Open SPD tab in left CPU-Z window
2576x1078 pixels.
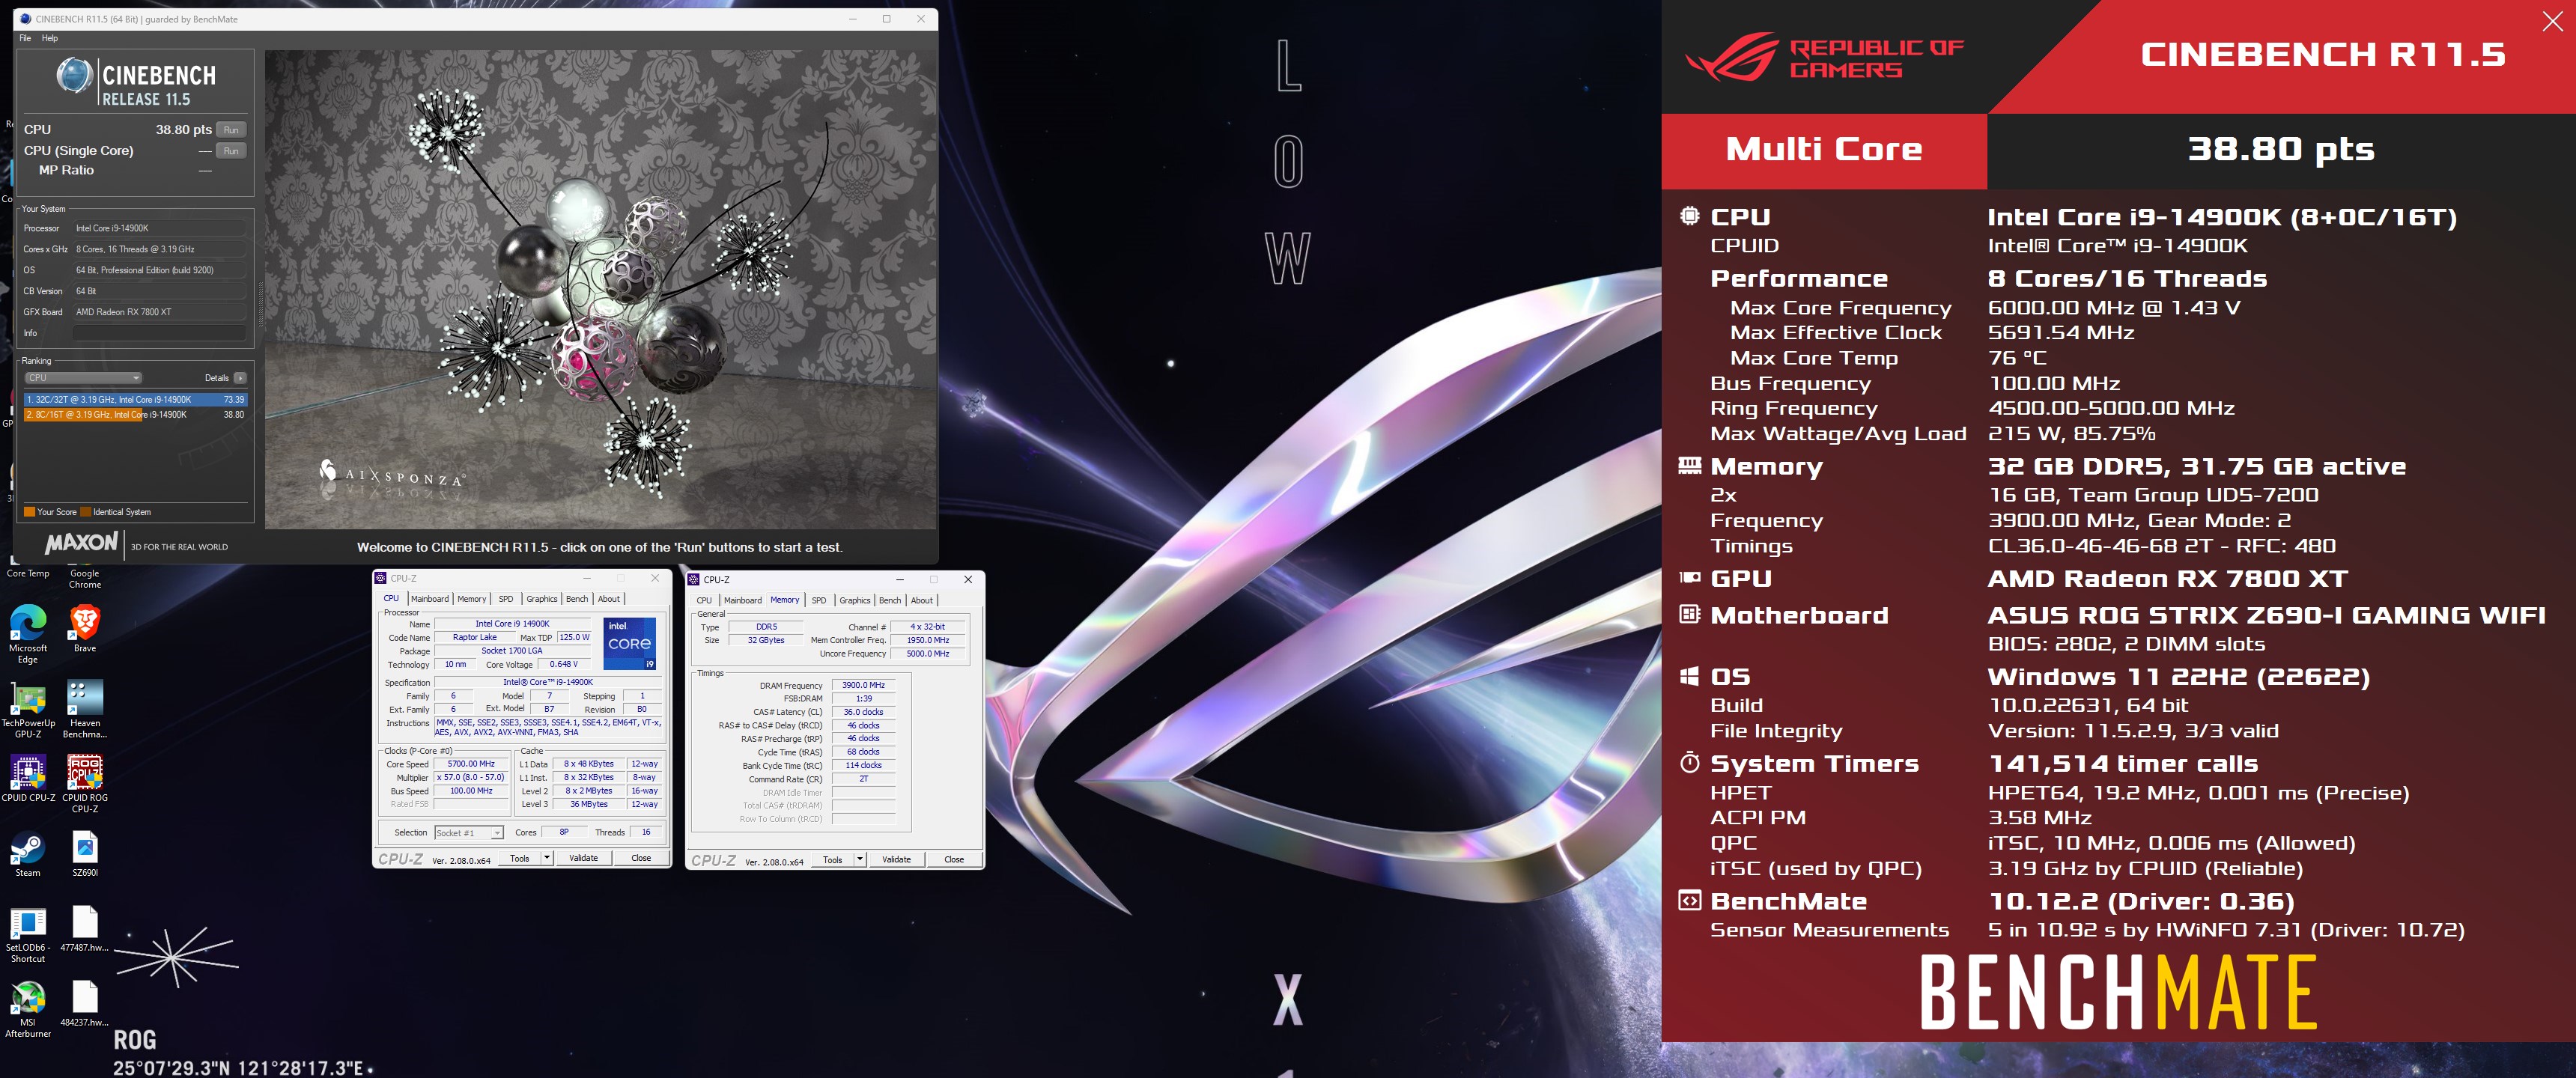pos(506,599)
